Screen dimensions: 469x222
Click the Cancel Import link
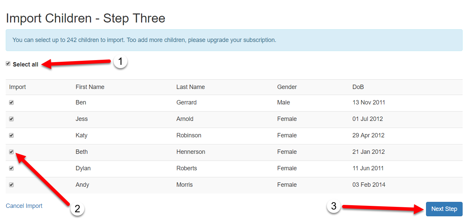point(24,206)
